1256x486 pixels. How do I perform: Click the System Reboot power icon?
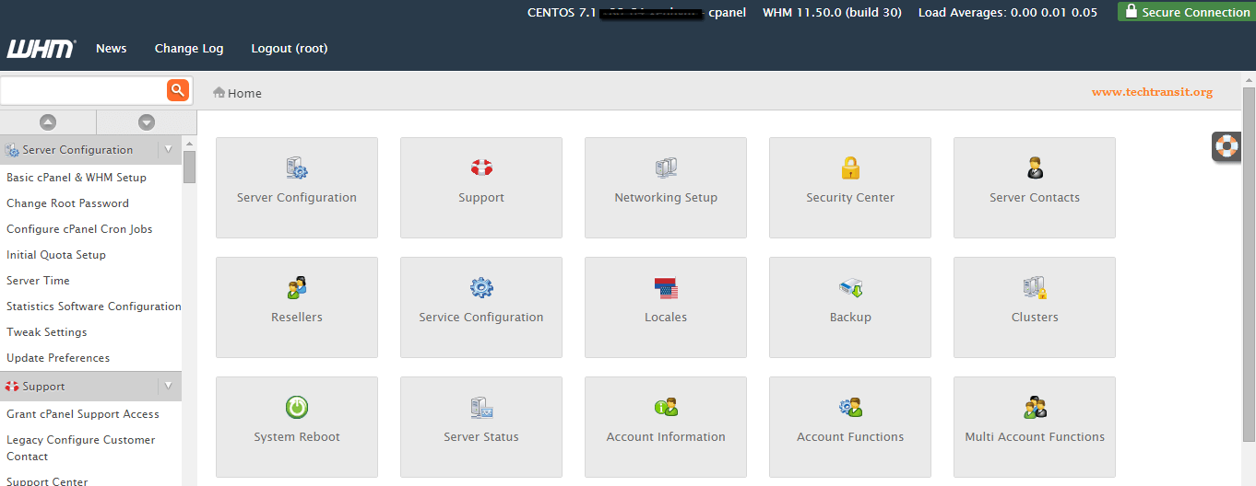pyautogui.click(x=297, y=407)
